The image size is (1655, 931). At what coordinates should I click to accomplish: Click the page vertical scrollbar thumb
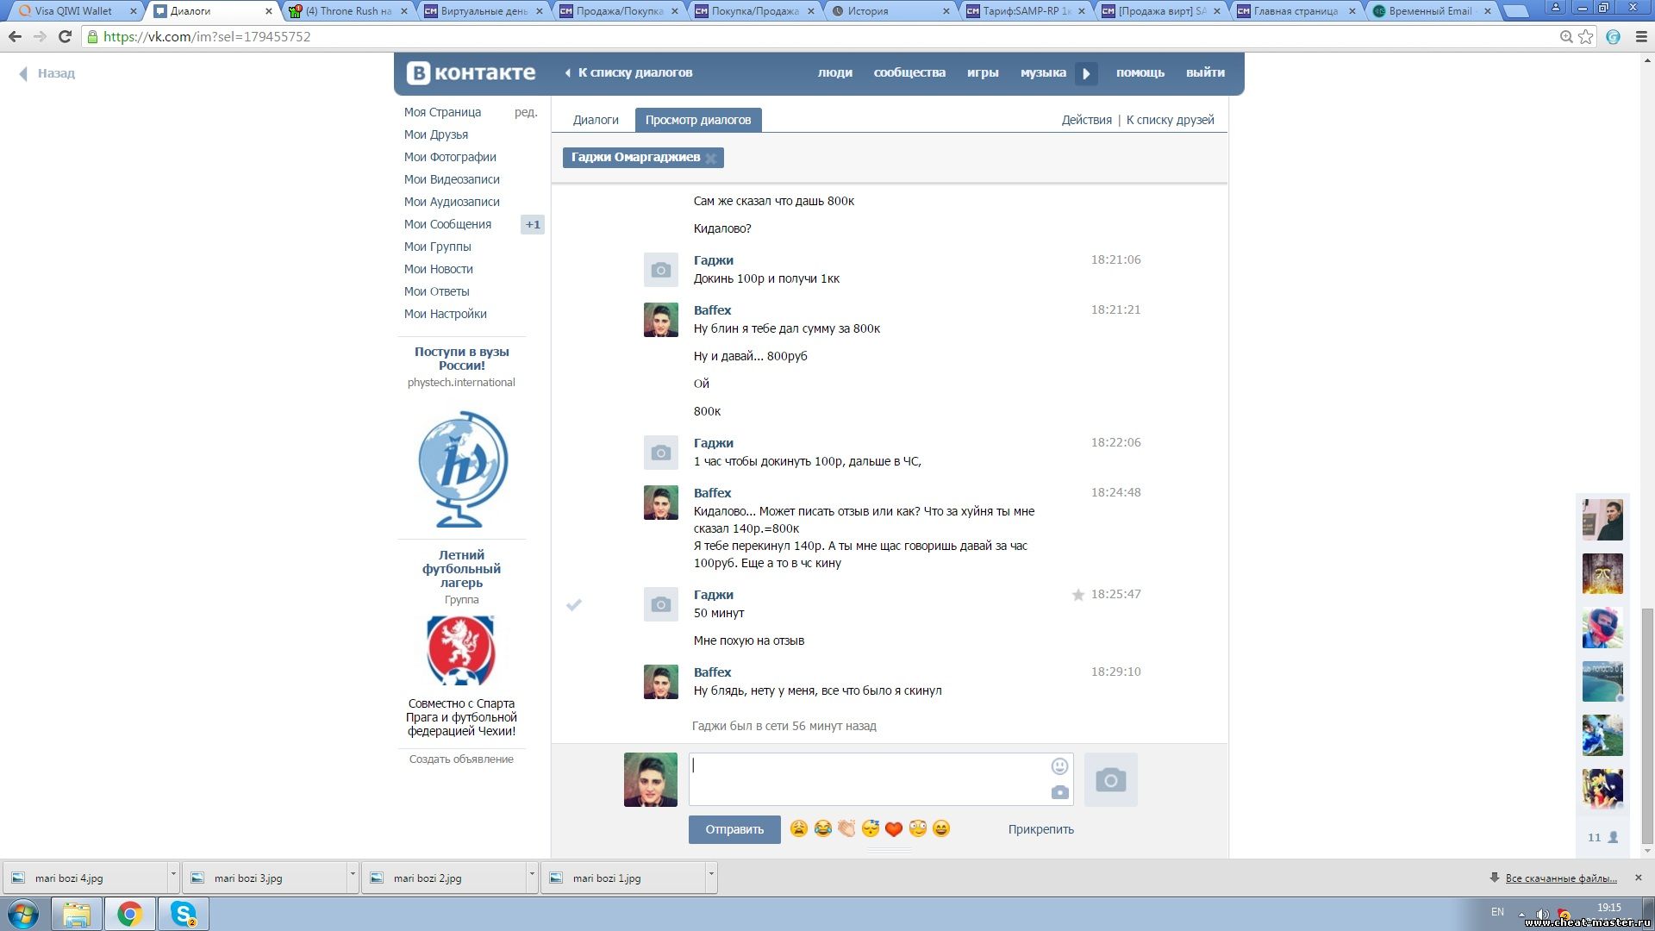(x=1647, y=724)
